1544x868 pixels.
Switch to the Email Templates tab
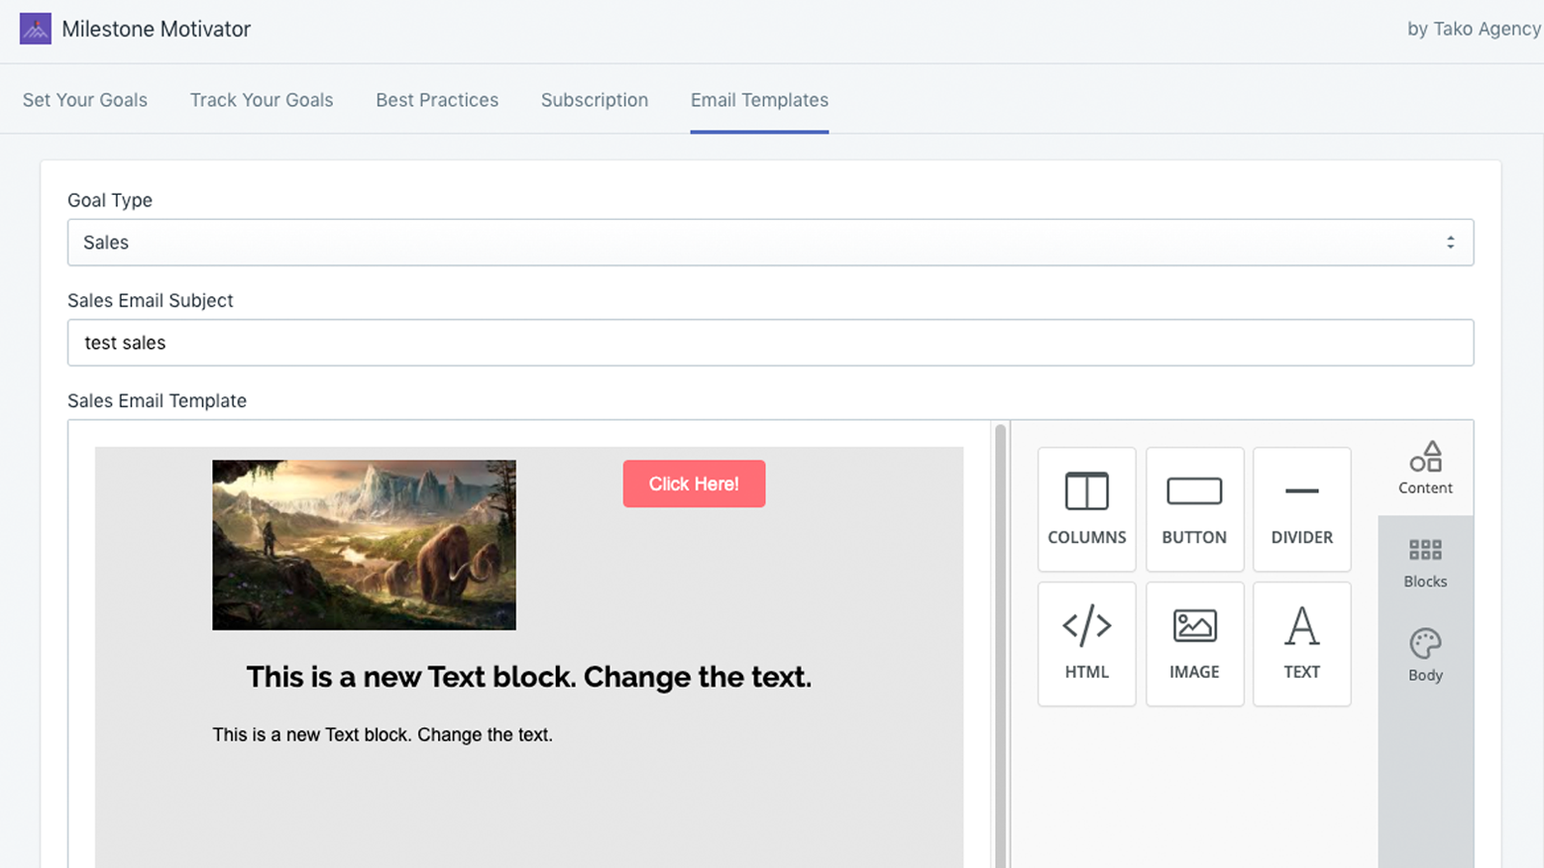[758, 99]
